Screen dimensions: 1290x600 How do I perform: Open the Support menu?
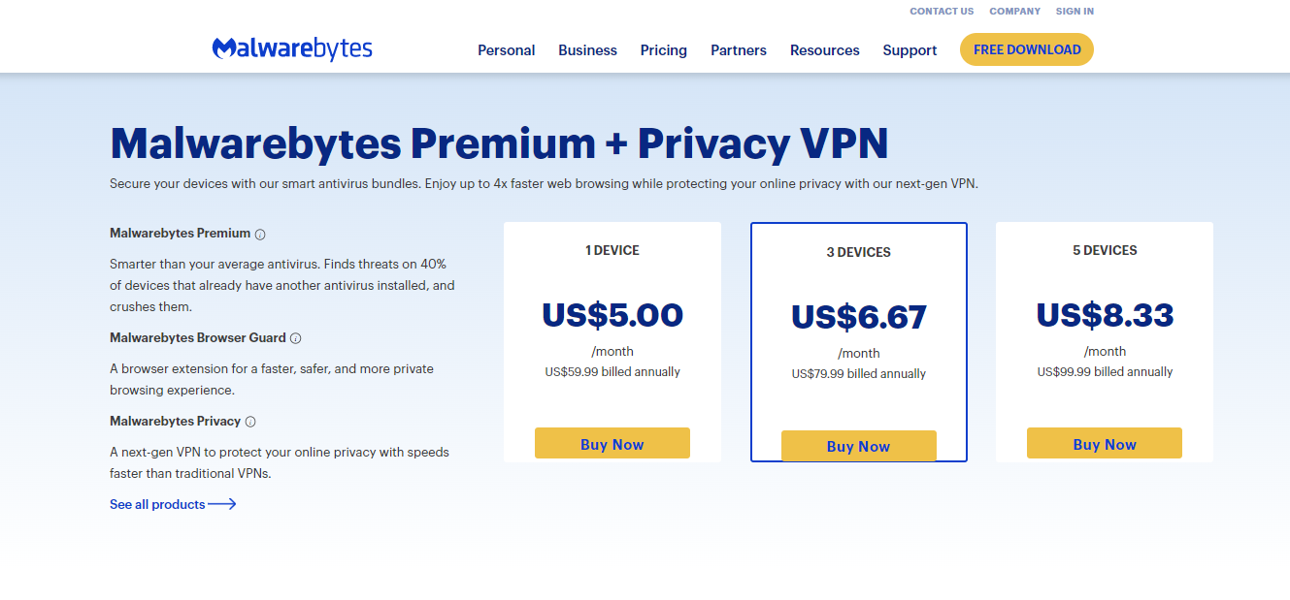point(910,50)
